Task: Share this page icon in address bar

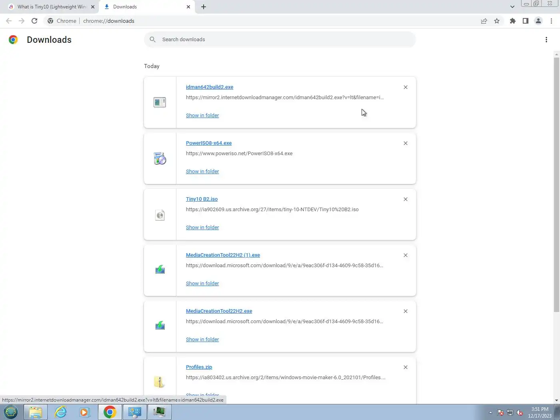Action: [x=484, y=21]
